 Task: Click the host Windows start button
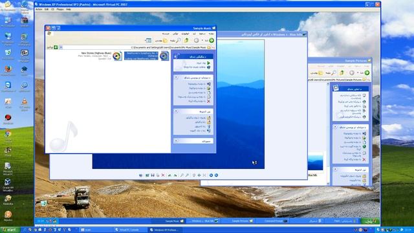[10, 230]
